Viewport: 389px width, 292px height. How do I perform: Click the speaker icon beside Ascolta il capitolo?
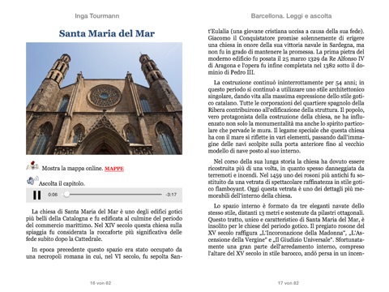(32, 181)
